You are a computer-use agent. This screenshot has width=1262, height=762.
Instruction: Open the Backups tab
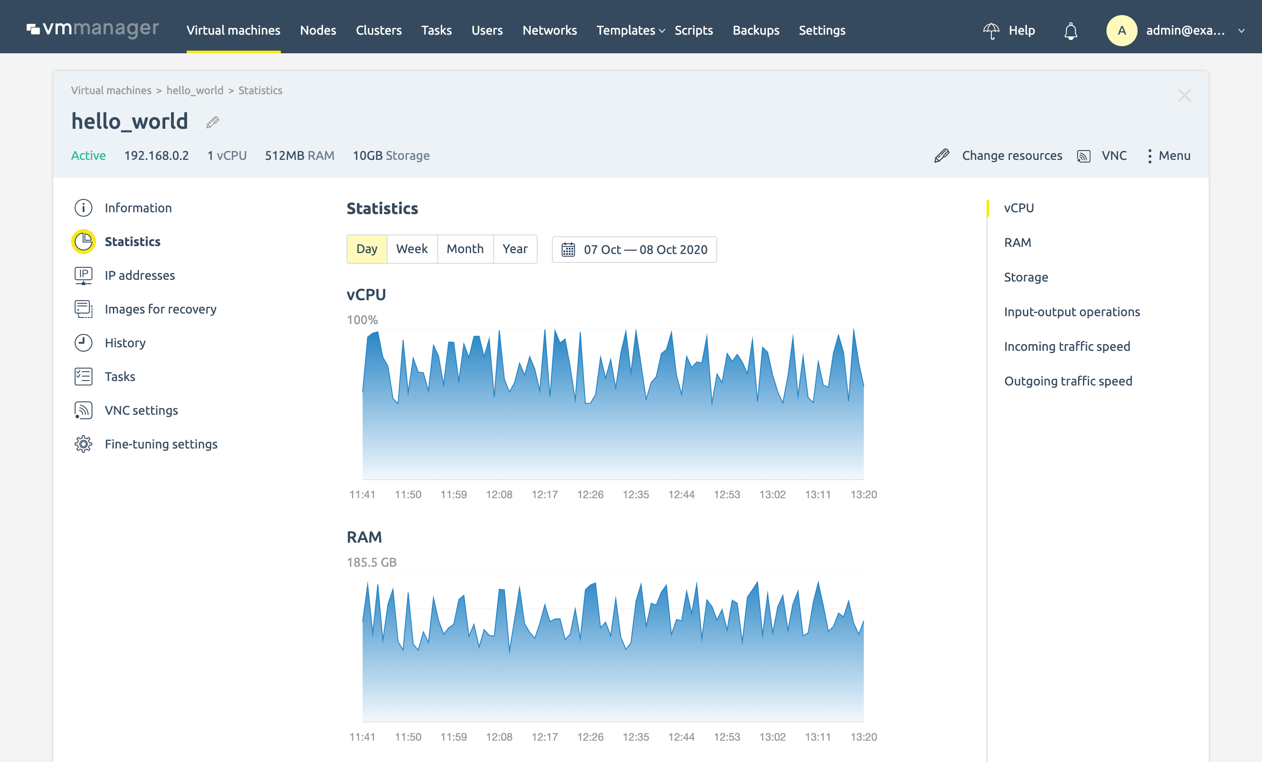tap(756, 30)
